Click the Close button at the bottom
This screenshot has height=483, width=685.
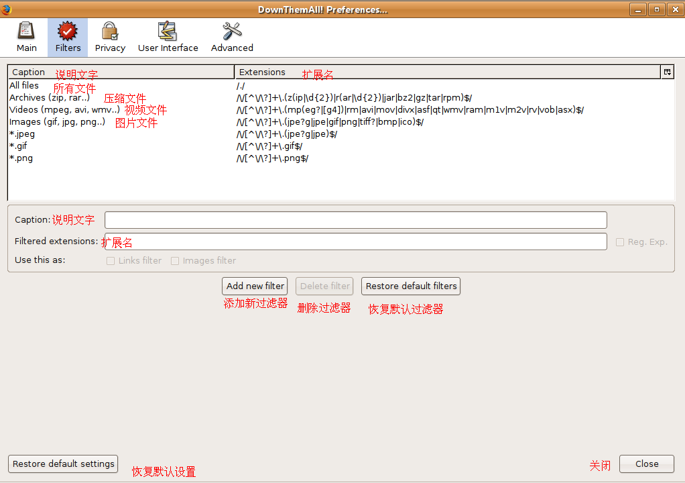[x=647, y=464]
